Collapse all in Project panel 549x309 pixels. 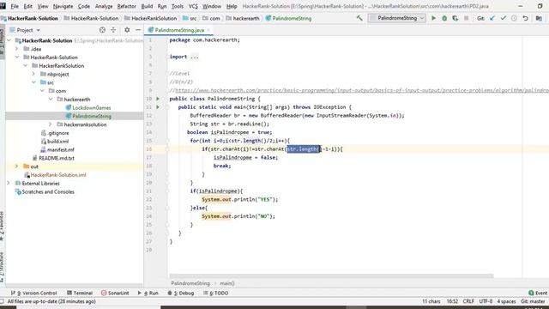tap(113, 30)
